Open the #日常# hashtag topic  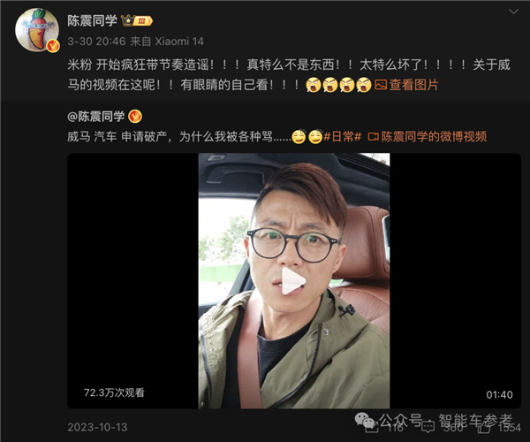(x=342, y=137)
